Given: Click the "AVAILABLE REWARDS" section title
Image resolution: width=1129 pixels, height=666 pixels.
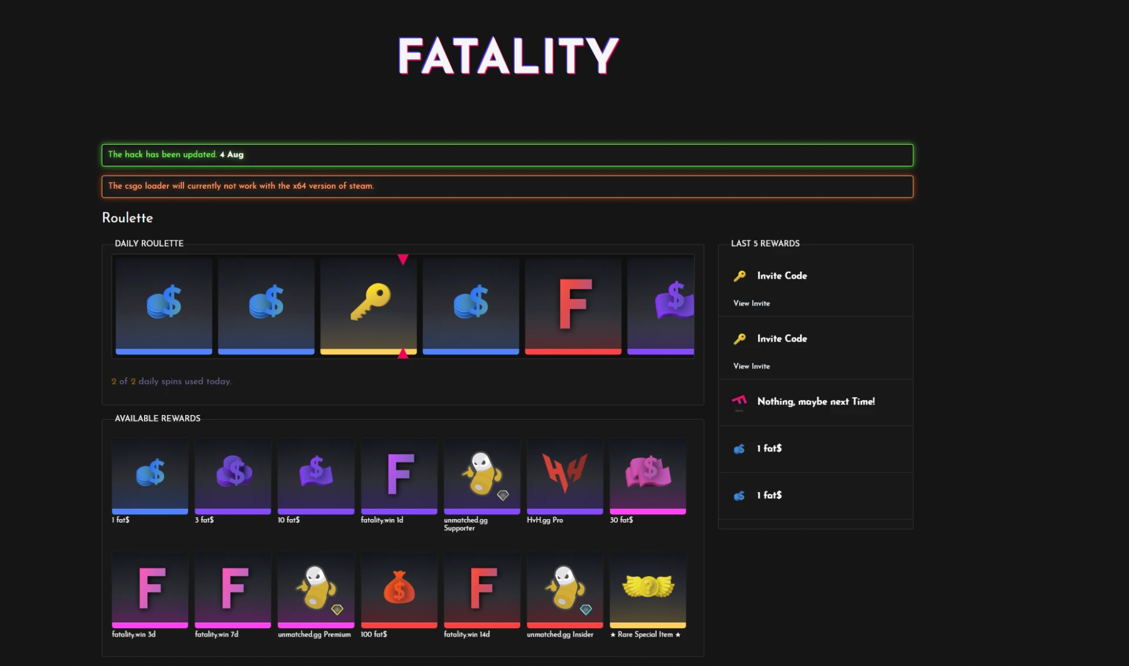Looking at the screenshot, I should 158,419.
